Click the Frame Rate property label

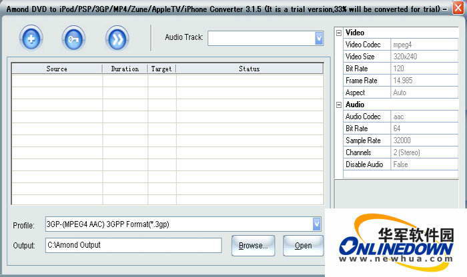click(362, 81)
